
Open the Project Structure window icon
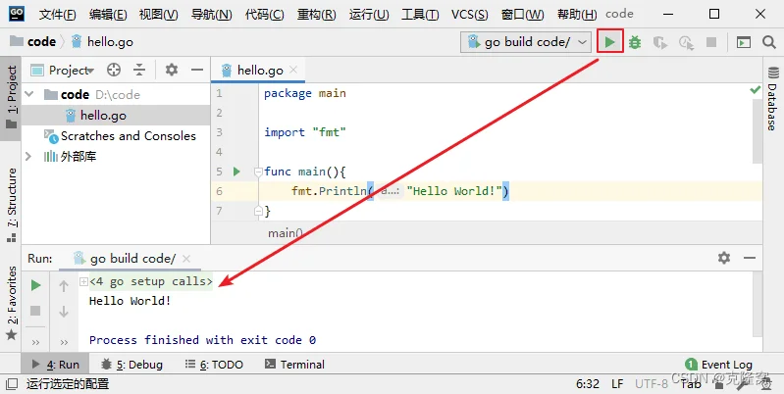pyautogui.click(x=744, y=42)
